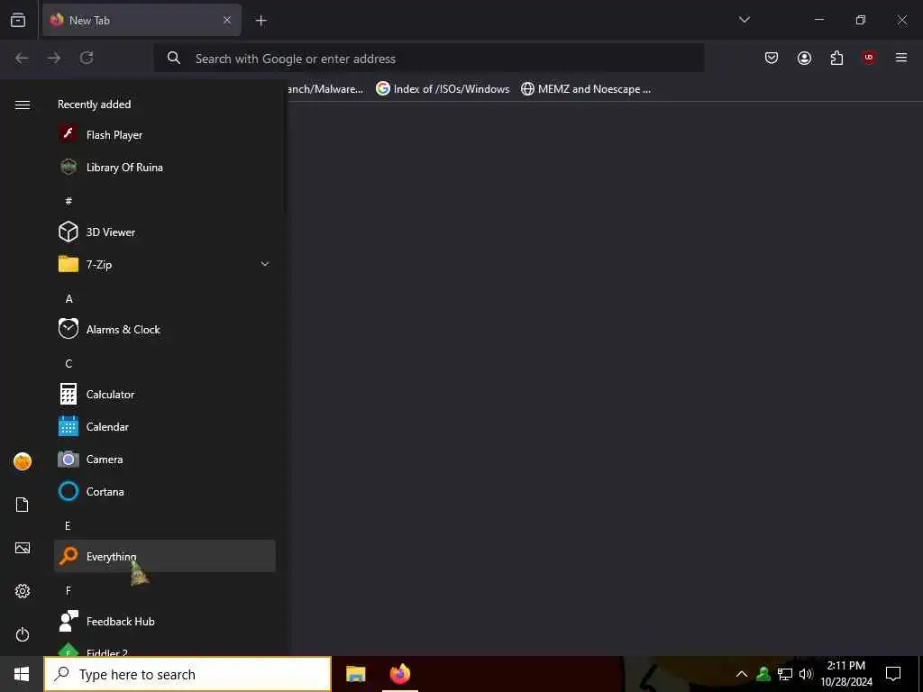Open Documents from Start sidebar
Screen dimensions: 923x692
pyautogui.click(x=23, y=505)
